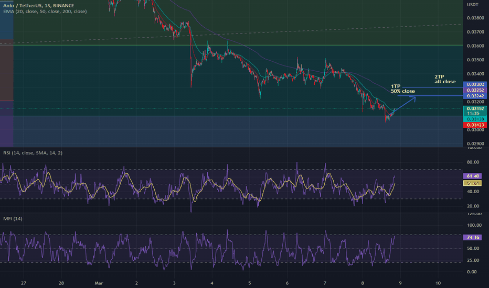Click the 0.03139 teal price label
This screenshot has height=288, width=489.
[x=475, y=119]
